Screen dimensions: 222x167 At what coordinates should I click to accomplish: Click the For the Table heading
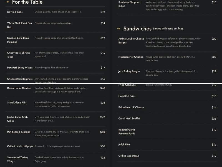pos(27,2)
